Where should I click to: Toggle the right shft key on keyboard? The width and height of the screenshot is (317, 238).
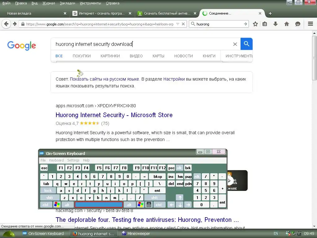(x=155, y=197)
